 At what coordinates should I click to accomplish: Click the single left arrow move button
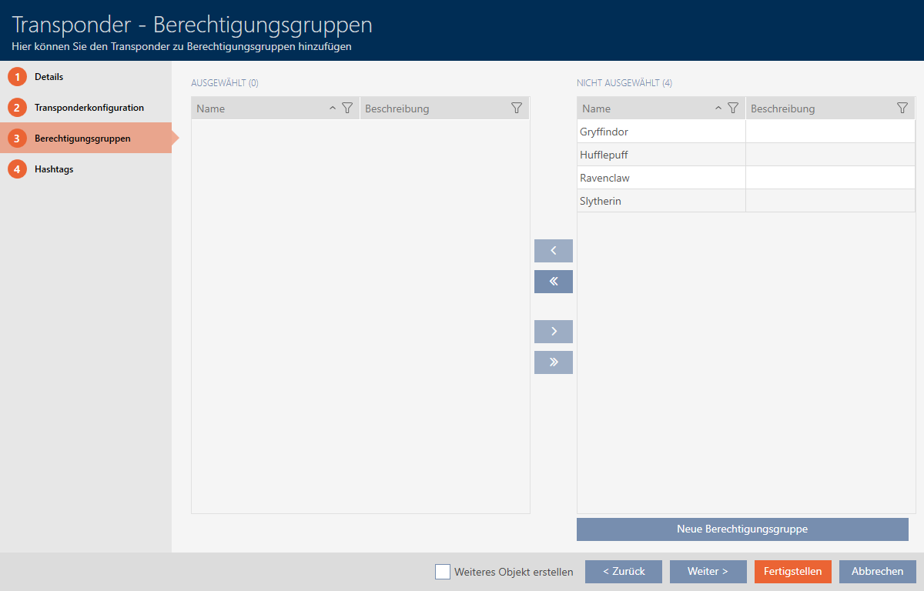[553, 251]
